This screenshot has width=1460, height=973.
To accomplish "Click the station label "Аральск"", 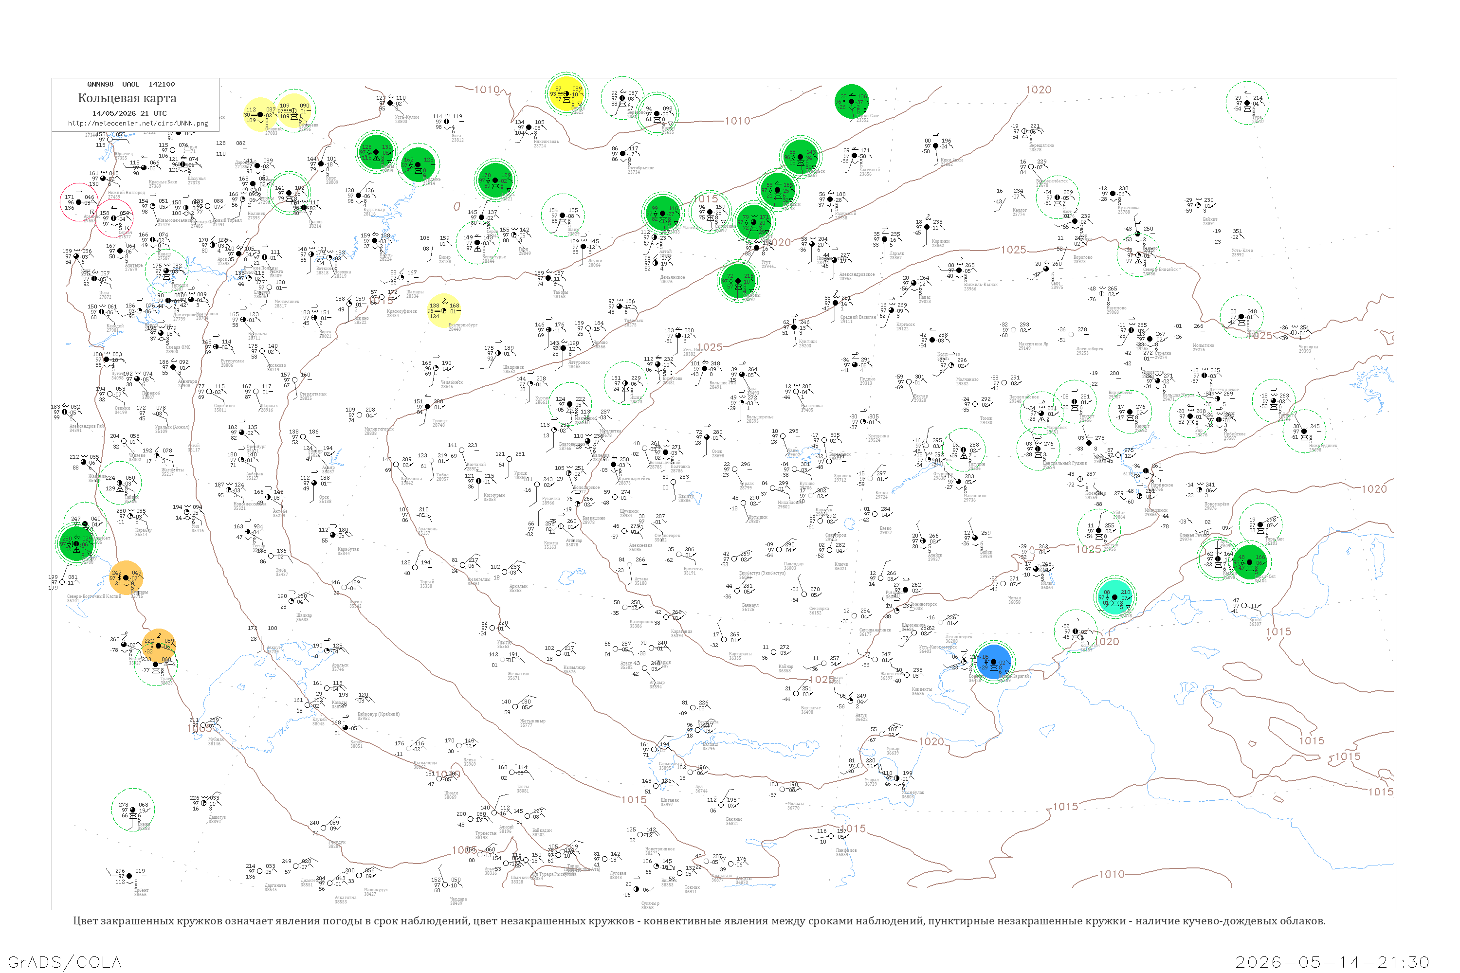I will pyautogui.click(x=340, y=665).
